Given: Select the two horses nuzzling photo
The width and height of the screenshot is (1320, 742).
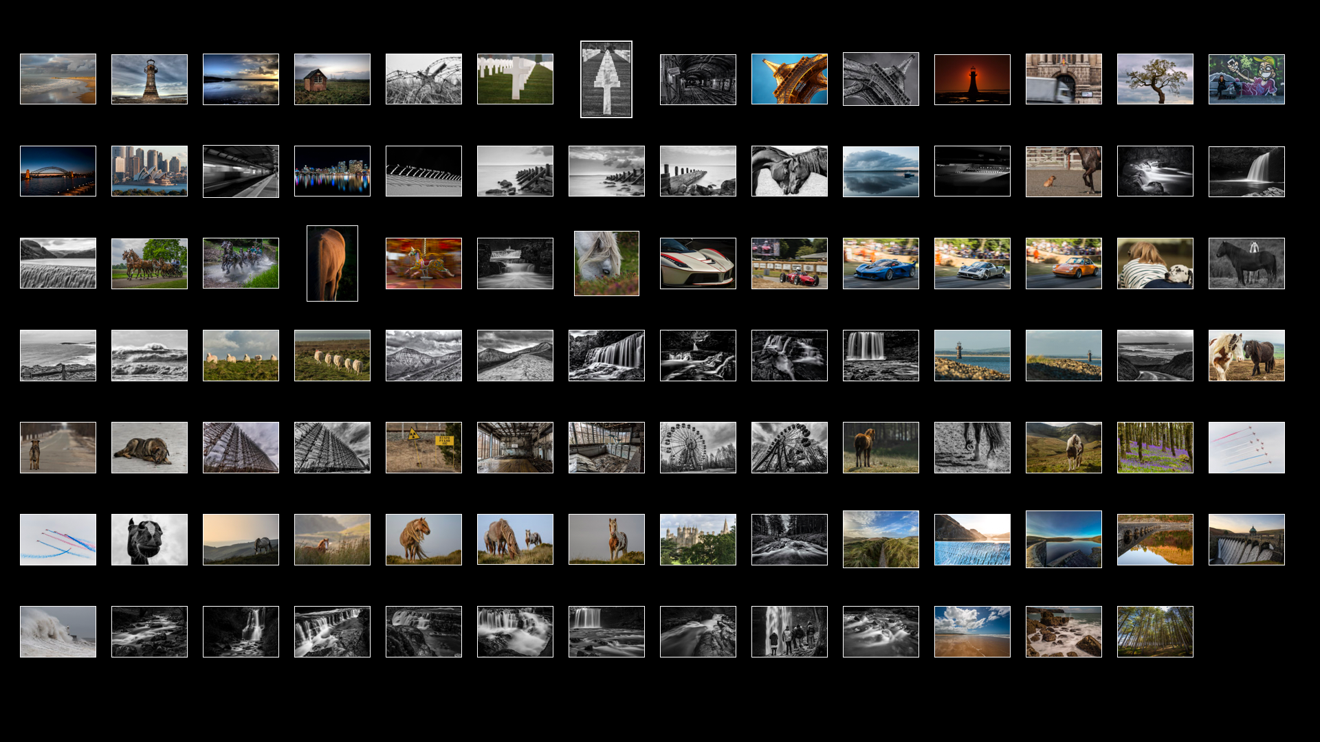Looking at the screenshot, I should (x=789, y=171).
